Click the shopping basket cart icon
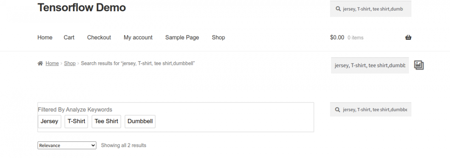Screen dimensions: 450x158 click(x=408, y=38)
